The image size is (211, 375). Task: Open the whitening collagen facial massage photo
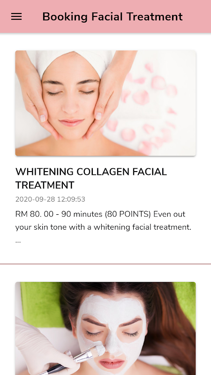point(105,103)
